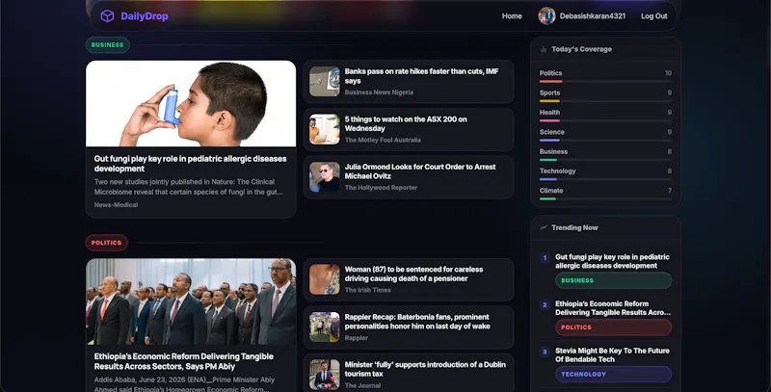771x392 pixels.
Task: Select Sports in Today's Coverage
Action: pyautogui.click(x=549, y=92)
